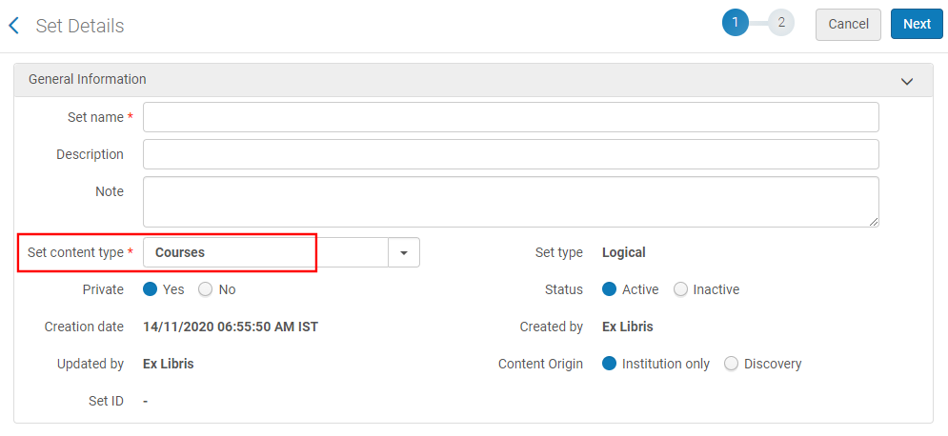Set Status to Inactive
948x436 pixels.
[680, 289]
